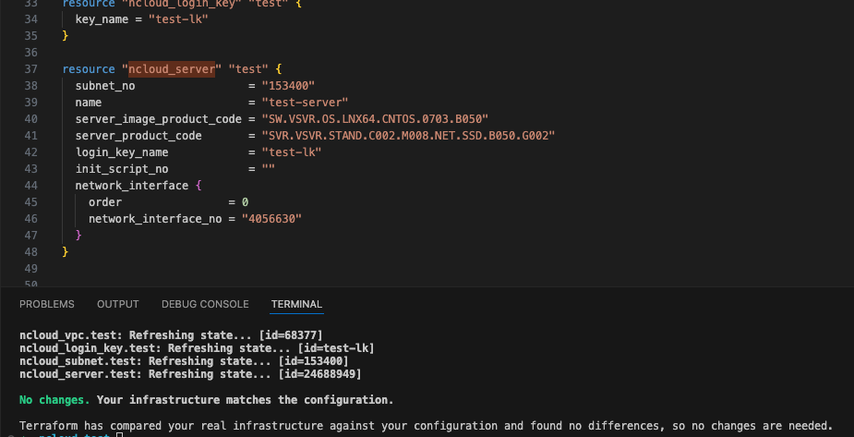The height and width of the screenshot is (437, 854).
Task: Click line number 37 in the gutter
Action: coord(31,69)
